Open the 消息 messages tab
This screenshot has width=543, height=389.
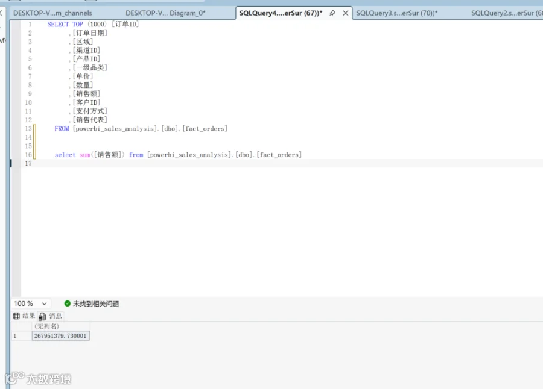(x=51, y=316)
